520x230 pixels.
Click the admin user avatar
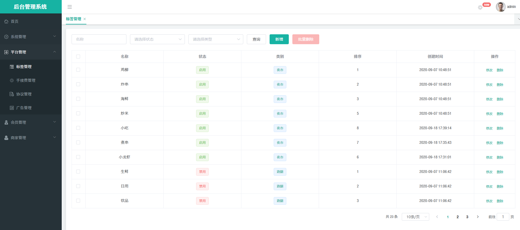(x=501, y=7)
